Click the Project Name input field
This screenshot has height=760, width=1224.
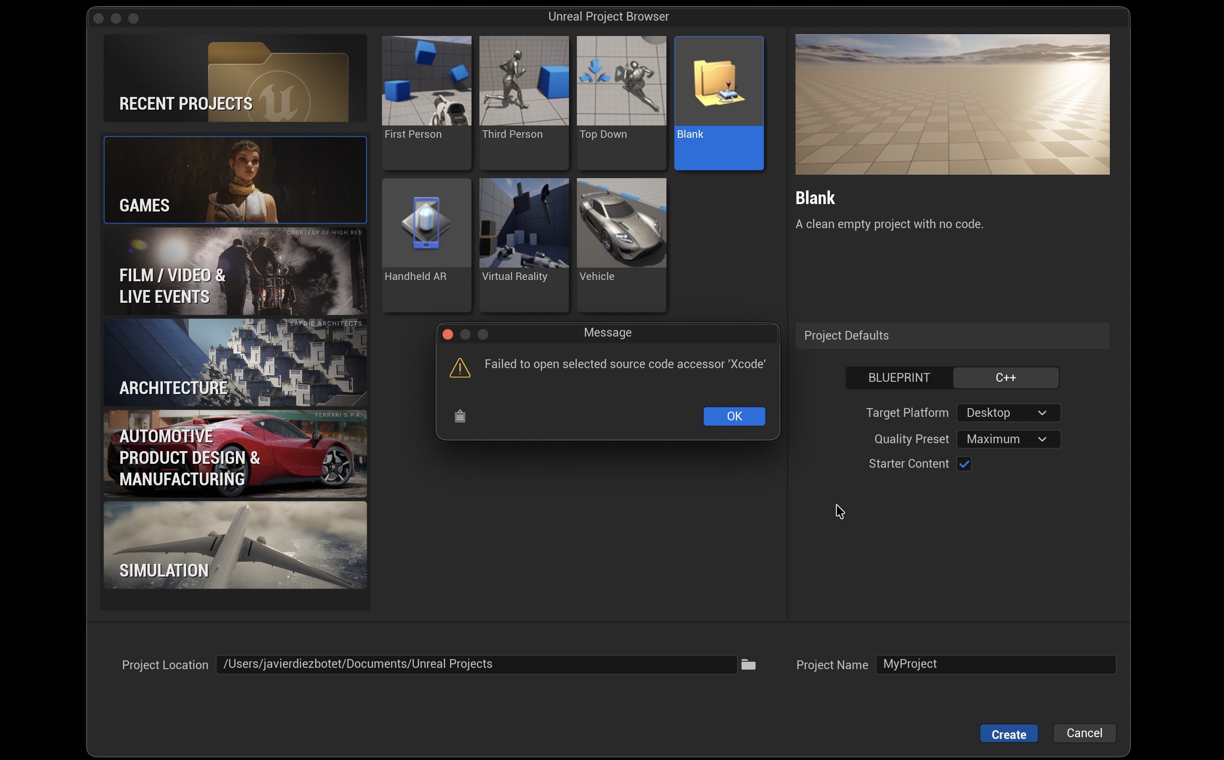point(995,664)
